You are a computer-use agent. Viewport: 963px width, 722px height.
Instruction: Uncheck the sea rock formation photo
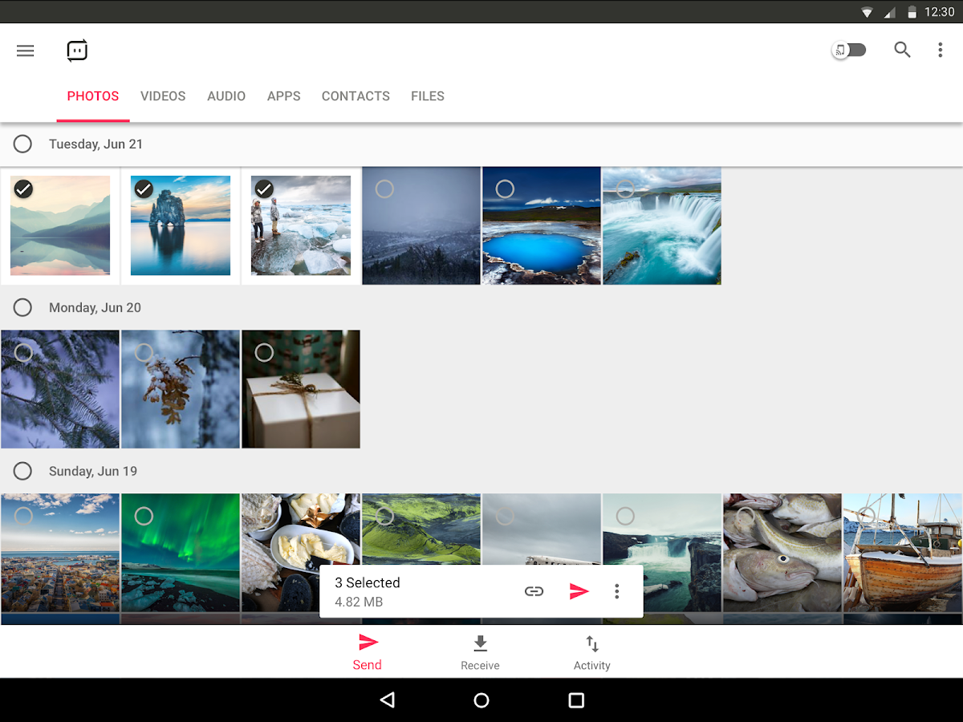(144, 189)
